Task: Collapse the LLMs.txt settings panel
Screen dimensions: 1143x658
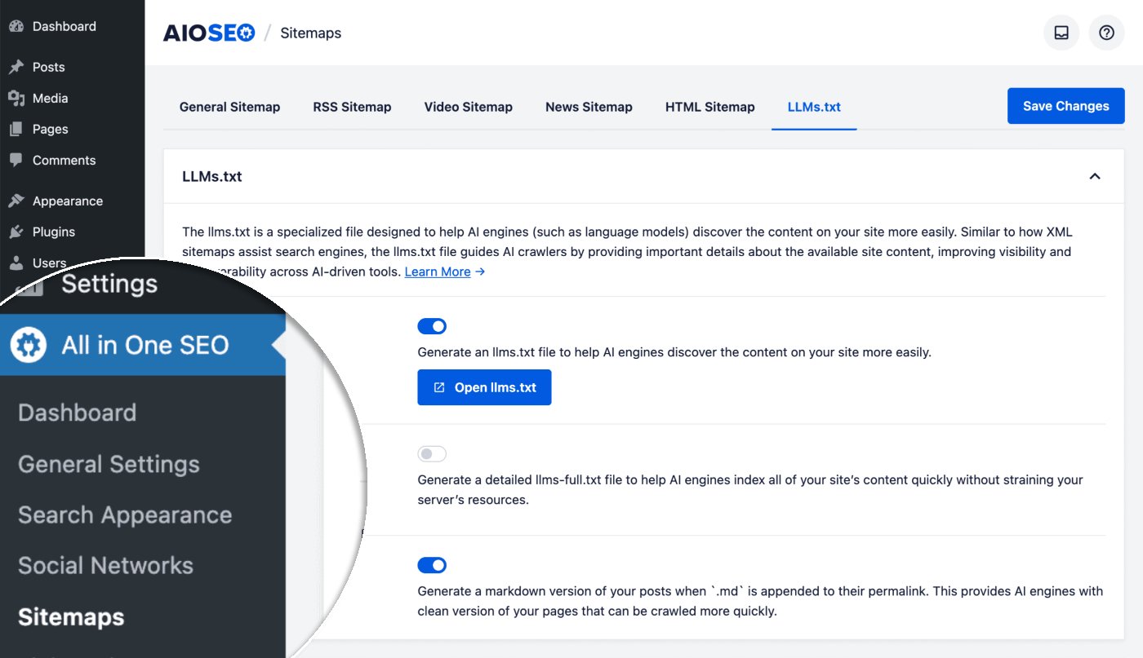Action: pos(1095,176)
